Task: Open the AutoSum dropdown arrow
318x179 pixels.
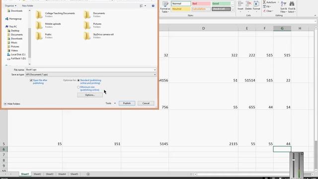Action: coord(278,2)
